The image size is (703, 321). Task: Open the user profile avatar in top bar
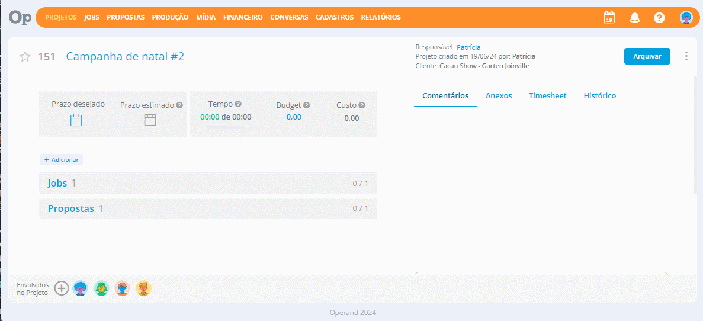click(x=686, y=18)
